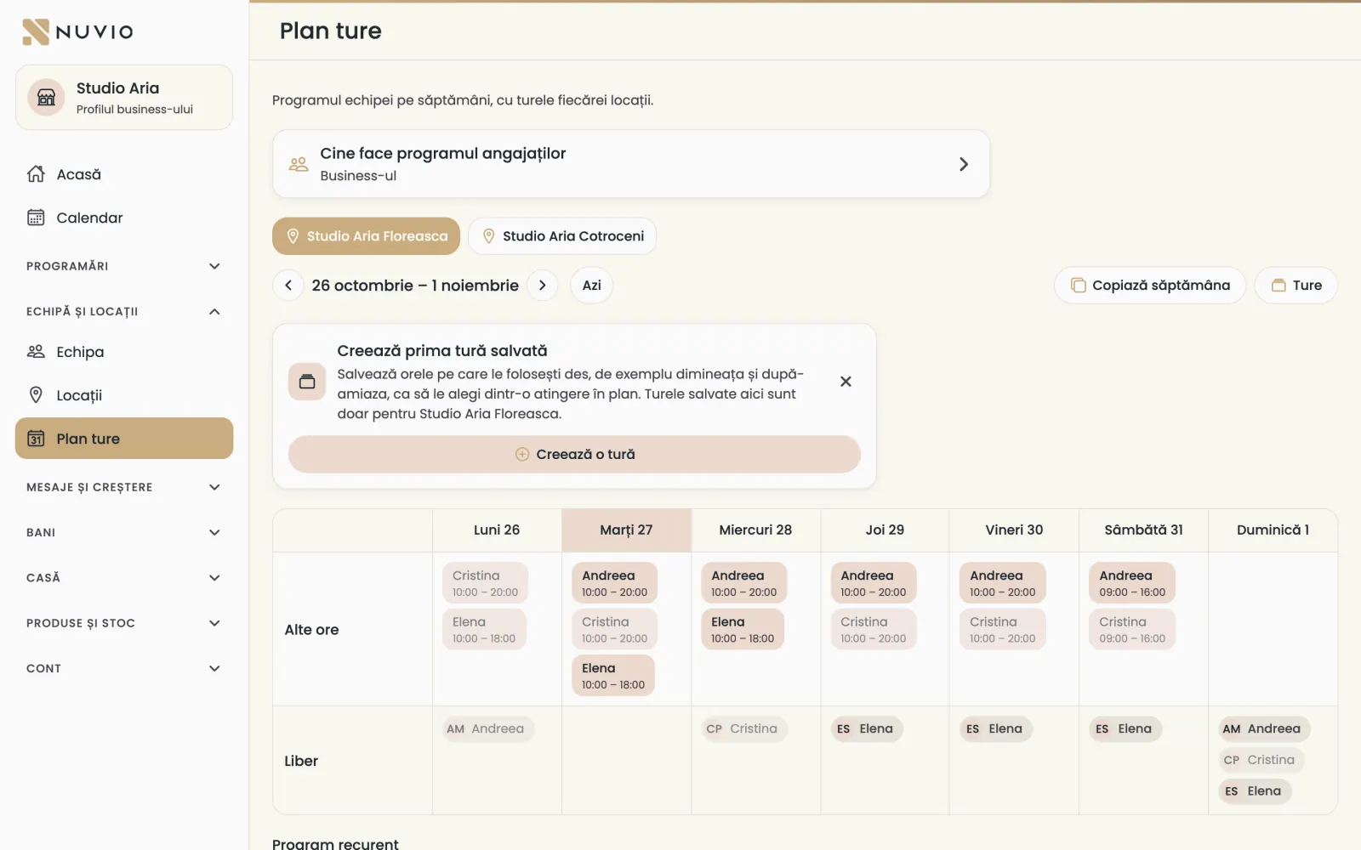Click Copiază săptămâna button
This screenshot has width=1361, height=850.
coord(1150,286)
